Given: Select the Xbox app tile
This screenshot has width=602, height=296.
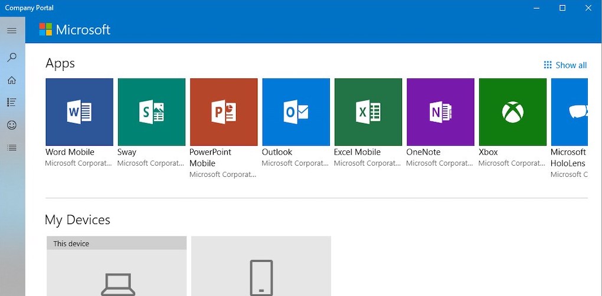Looking at the screenshot, I should [512, 112].
